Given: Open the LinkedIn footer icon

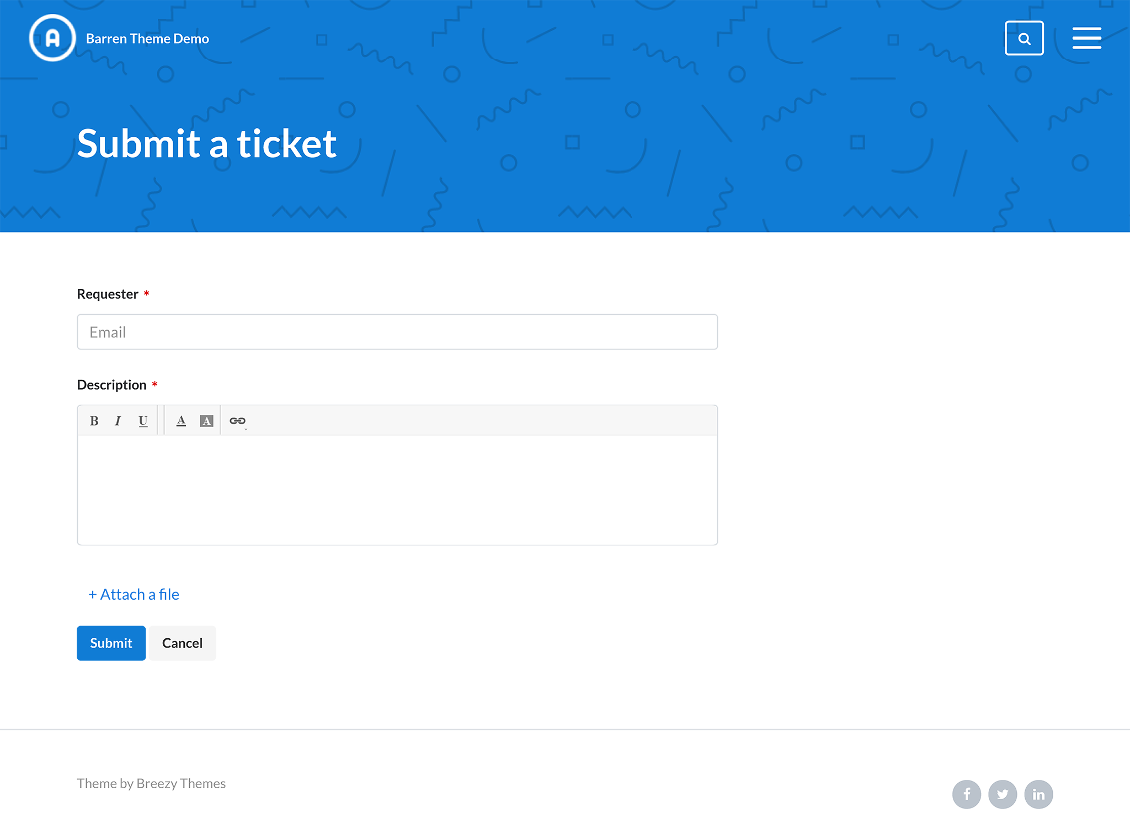Looking at the screenshot, I should [x=1038, y=794].
